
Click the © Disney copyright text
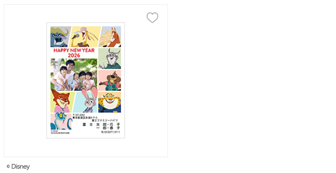(18, 166)
